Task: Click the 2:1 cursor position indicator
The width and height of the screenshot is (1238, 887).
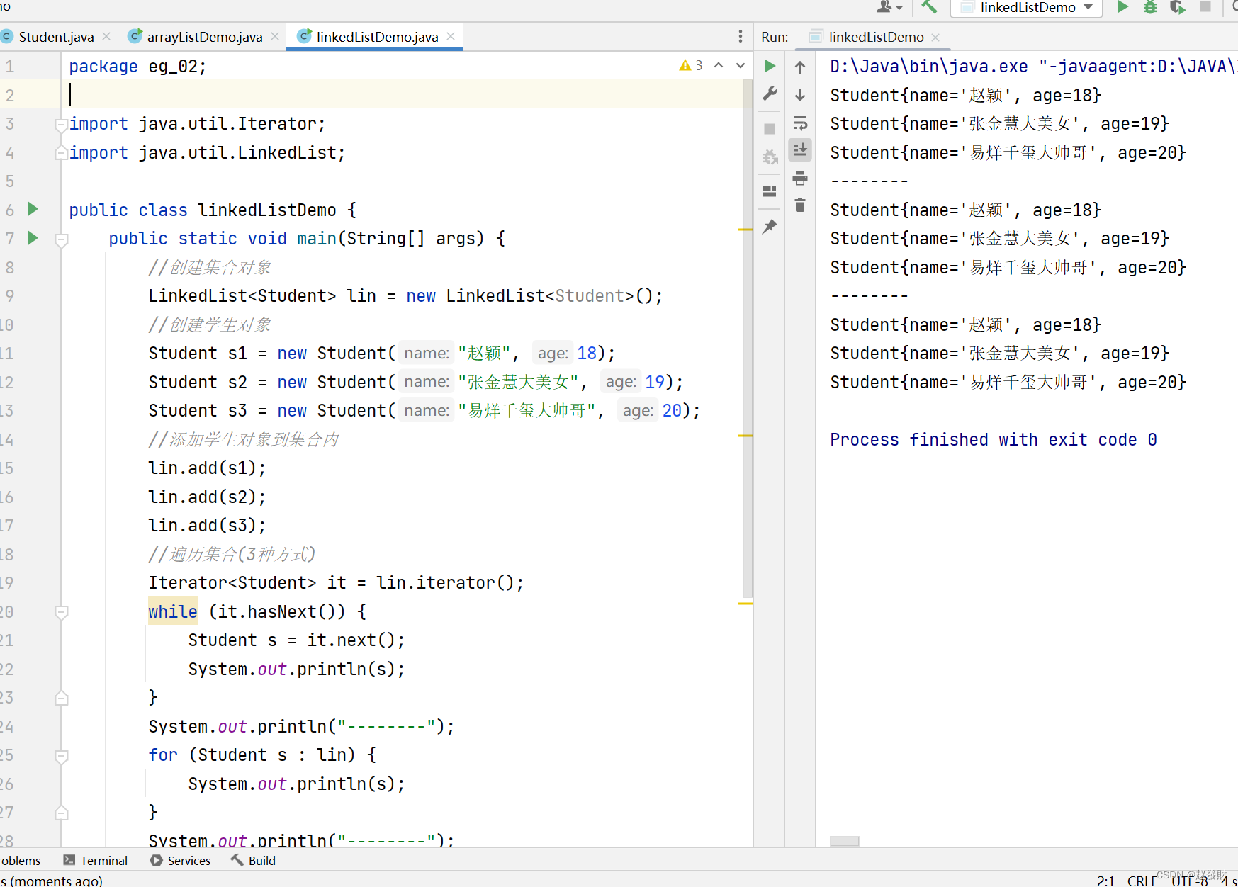Action: pyautogui.click(x=1105, y=881)
